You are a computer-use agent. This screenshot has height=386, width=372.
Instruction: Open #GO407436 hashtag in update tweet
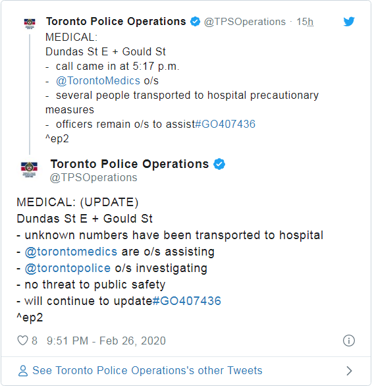point(187,301)
